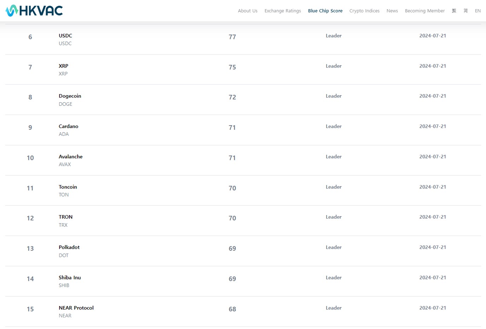
Task: Click the TRX ticker symbol
Action: tap(63, 225)
